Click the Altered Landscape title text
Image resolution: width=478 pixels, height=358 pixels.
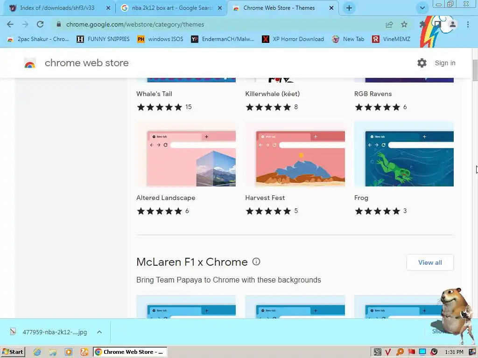[x=166, y=198]
